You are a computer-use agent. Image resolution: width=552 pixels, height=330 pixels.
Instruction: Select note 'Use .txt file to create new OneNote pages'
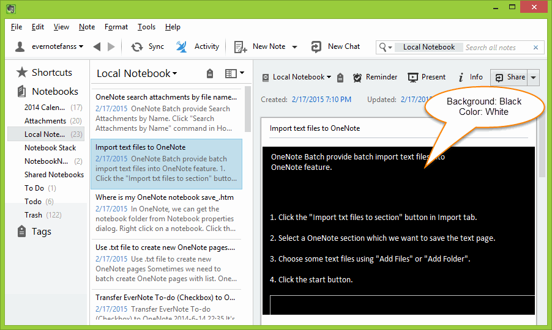[166, 264]
